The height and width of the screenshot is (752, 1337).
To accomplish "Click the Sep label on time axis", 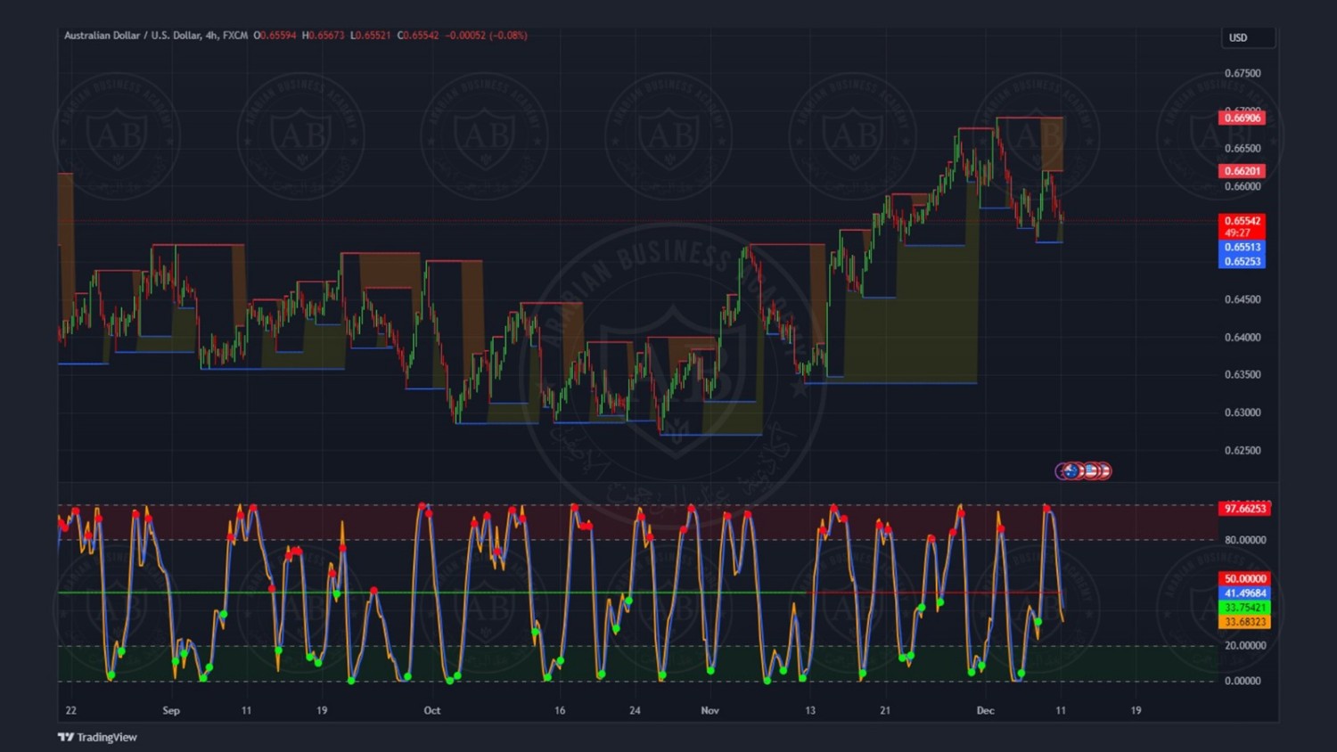I will pos(171,710).
